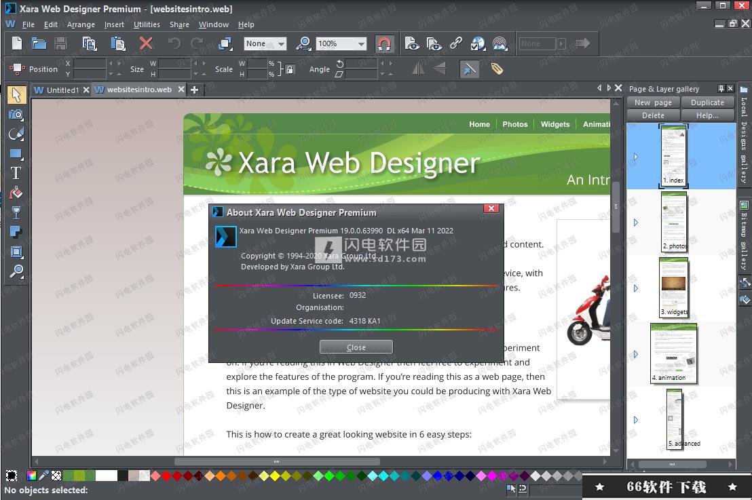The width and height of the screenshot is (752, 500).
Task: Toggle the lock aspect ratio padlock
Action: click(x=290, y=69)
